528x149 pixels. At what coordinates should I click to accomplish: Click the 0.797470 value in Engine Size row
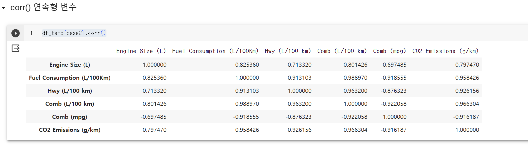click(467, 65)
